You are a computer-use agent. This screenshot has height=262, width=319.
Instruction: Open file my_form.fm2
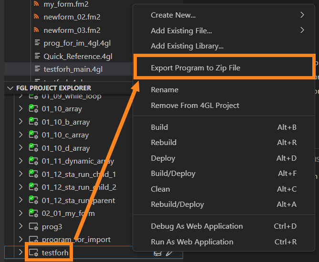[66, 4]
